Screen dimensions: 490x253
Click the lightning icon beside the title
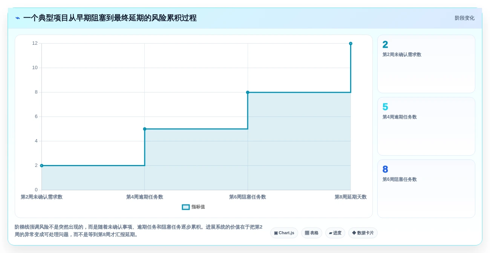(x=17, y=18)
